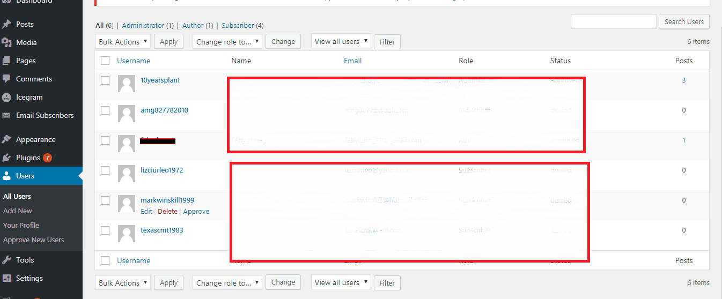722x299 pixels.
Task: Click Approve link under markwinskill1999
Action: click(196, 211)
